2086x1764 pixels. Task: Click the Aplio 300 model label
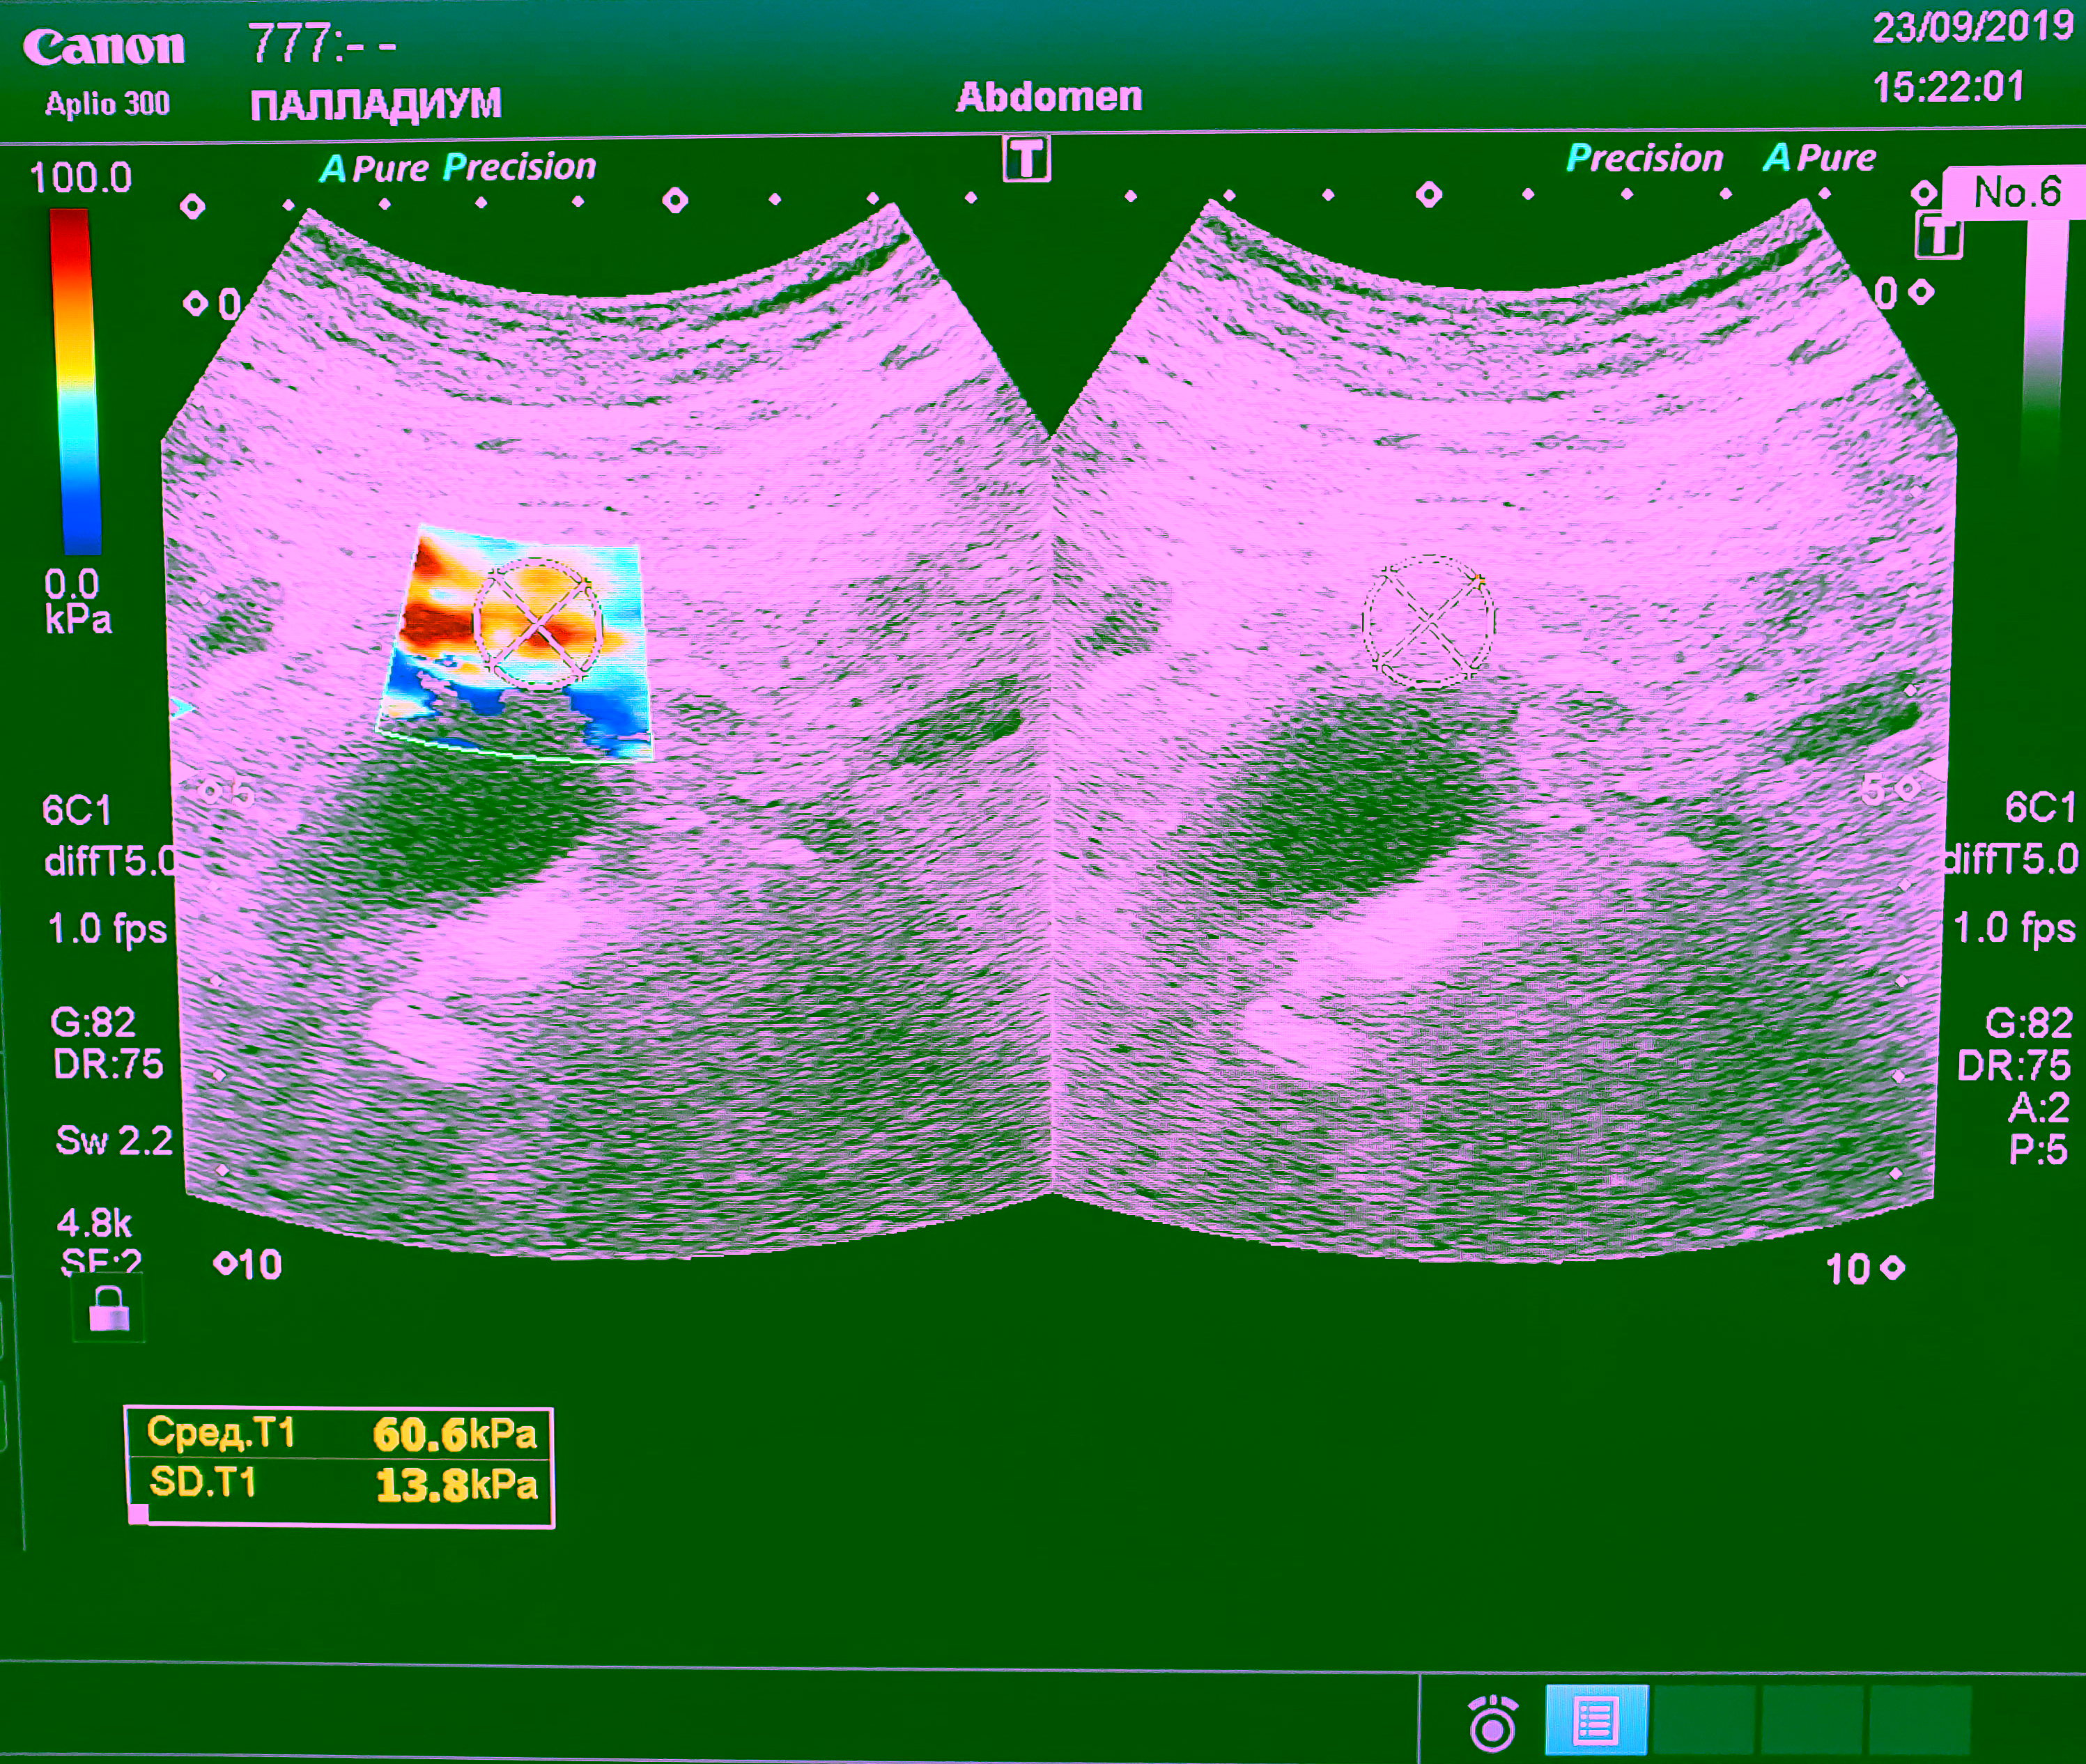click(x=107, y=104)
